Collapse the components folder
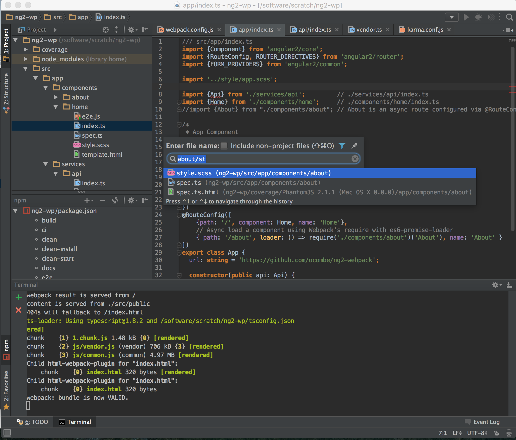Image resolution: width=516 pixels, height=440 pixels. (46, 88)
